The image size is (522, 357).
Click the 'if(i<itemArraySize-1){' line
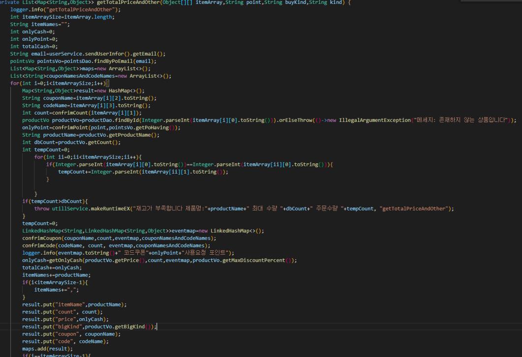pyautogui.click(x=55, y=282)
